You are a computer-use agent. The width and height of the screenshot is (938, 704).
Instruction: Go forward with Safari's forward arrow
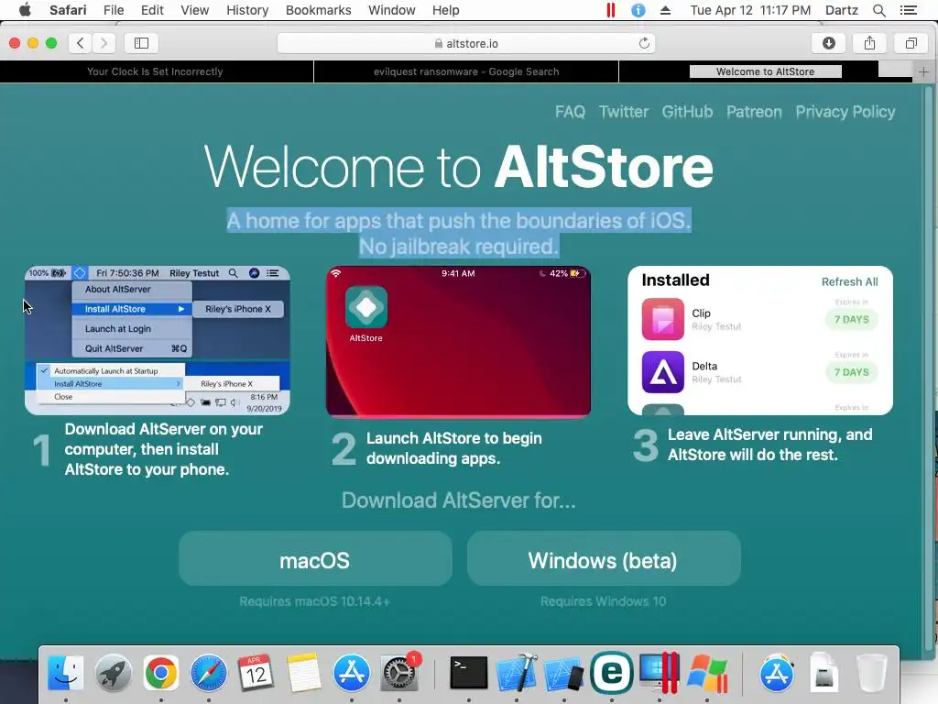point(104,43)
